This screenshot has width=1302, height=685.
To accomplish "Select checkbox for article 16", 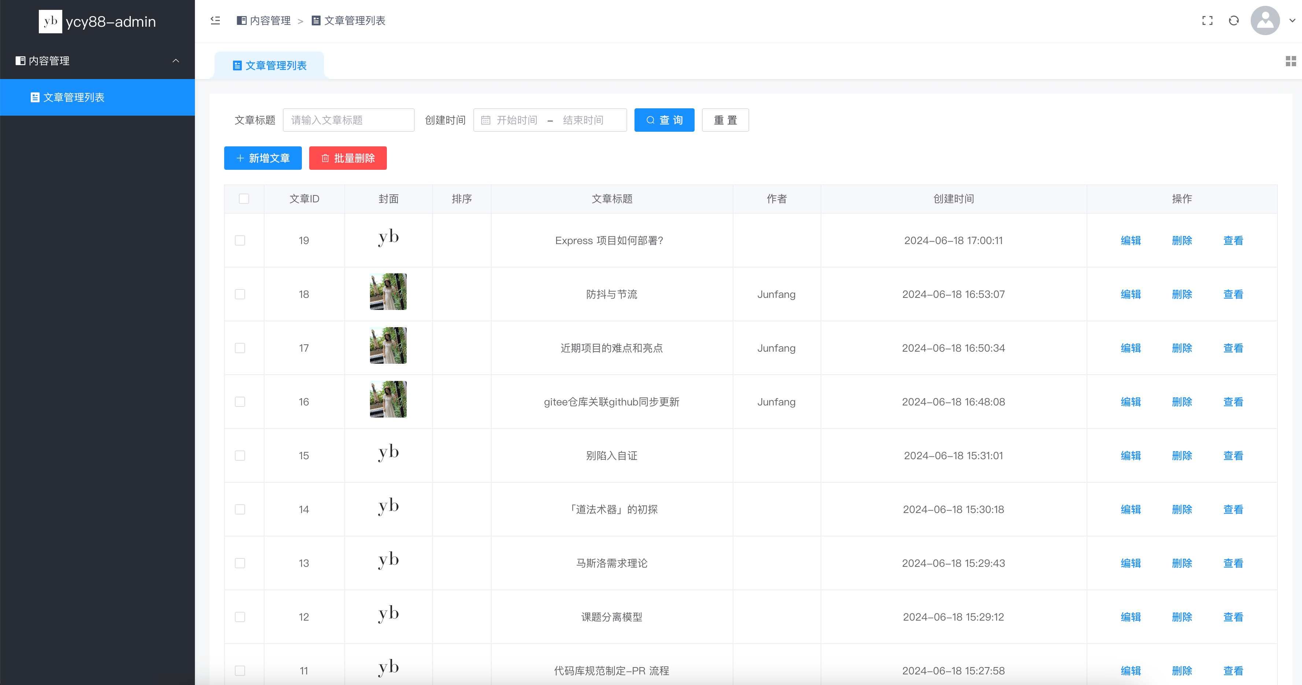I will point(240,402).
